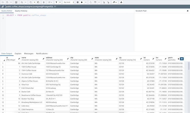Click the connection status icon
Screen dimensions: 190x113
click(3, 7)
